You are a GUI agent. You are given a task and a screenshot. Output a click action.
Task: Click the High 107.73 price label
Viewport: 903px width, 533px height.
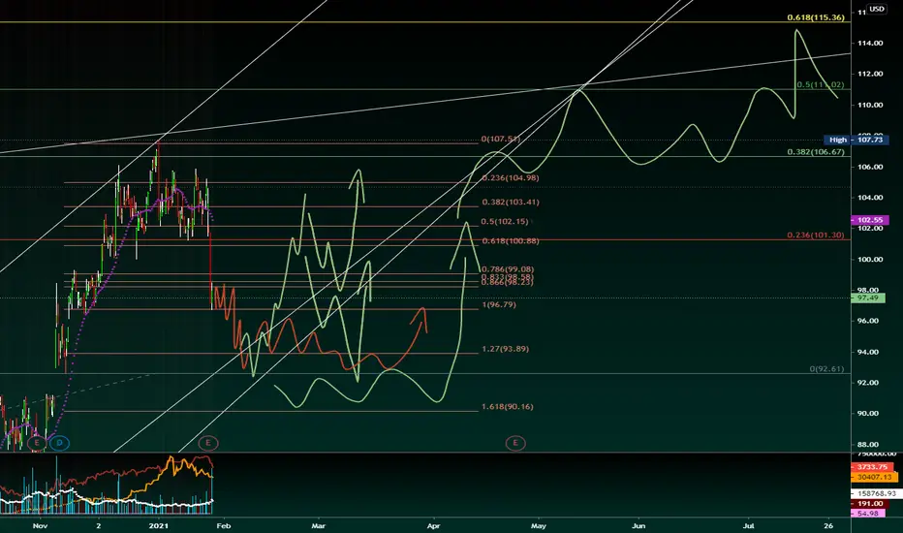pos(856,140)
